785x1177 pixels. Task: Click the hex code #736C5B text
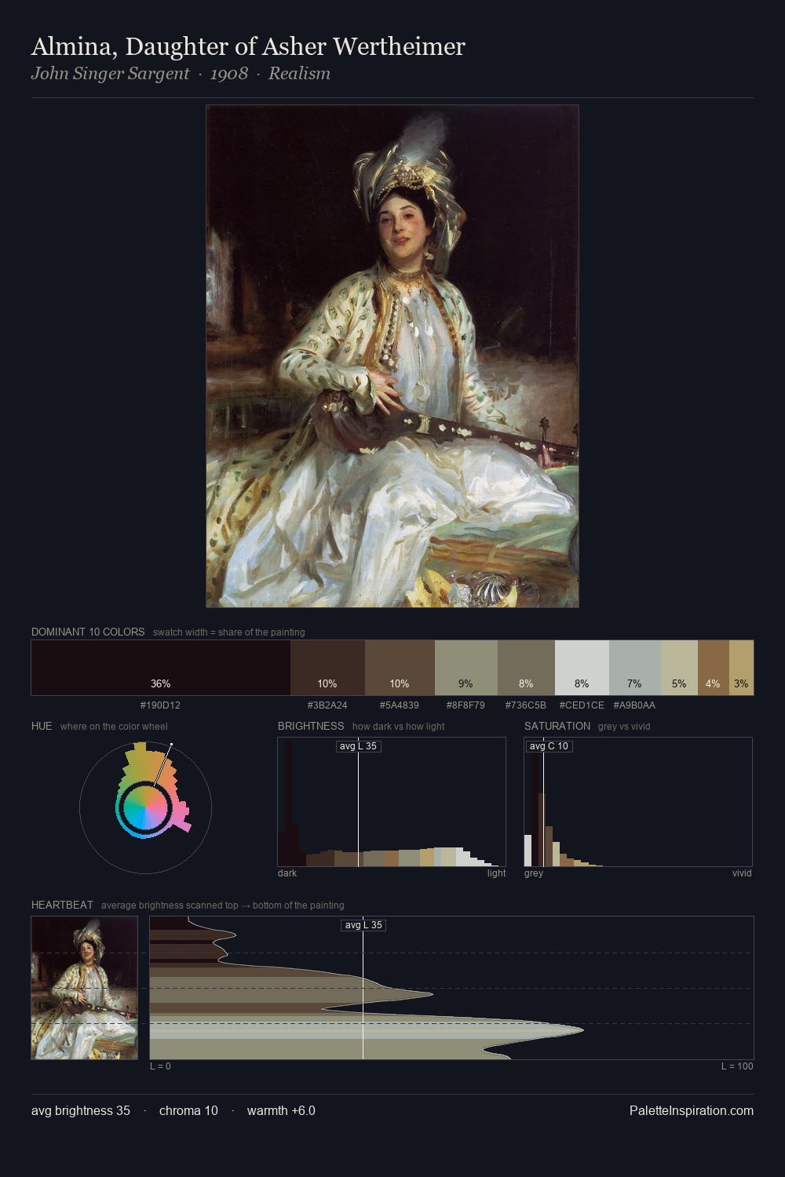click(x=526, y=705)
